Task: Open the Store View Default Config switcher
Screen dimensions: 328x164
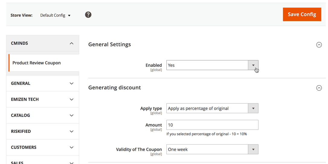Action: point(55,15)
